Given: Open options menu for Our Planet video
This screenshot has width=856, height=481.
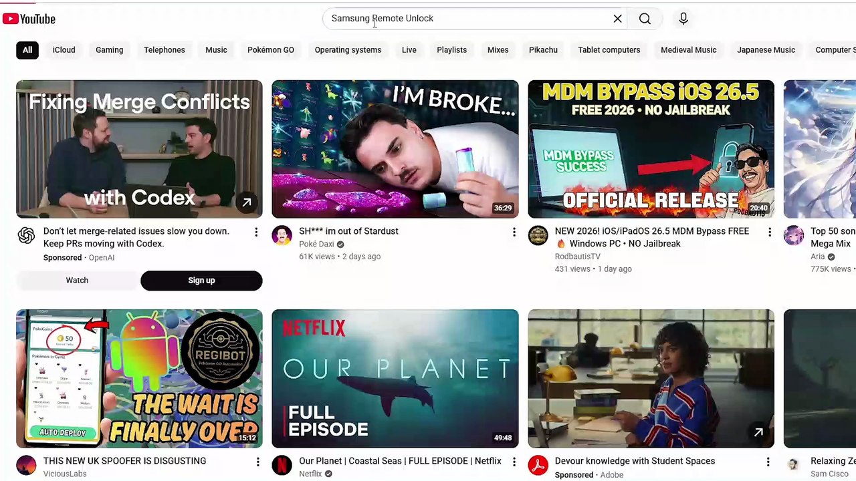Looking at the screenshot, I should [x=514, y=462].
